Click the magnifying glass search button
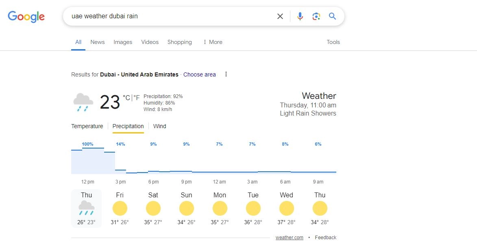477x249 pixels. 333,16
